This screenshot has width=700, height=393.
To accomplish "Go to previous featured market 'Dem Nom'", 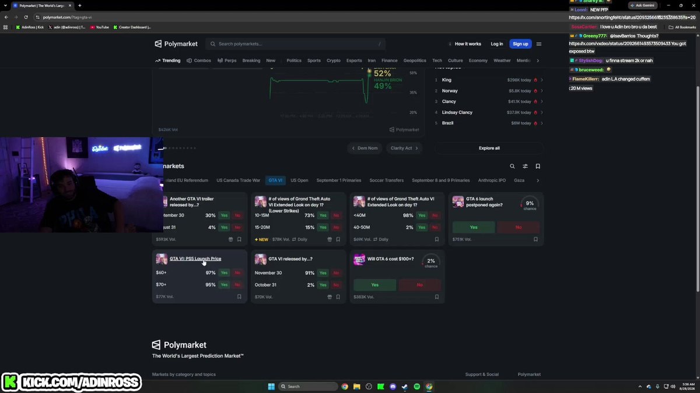I will click(x=365, y=148).
